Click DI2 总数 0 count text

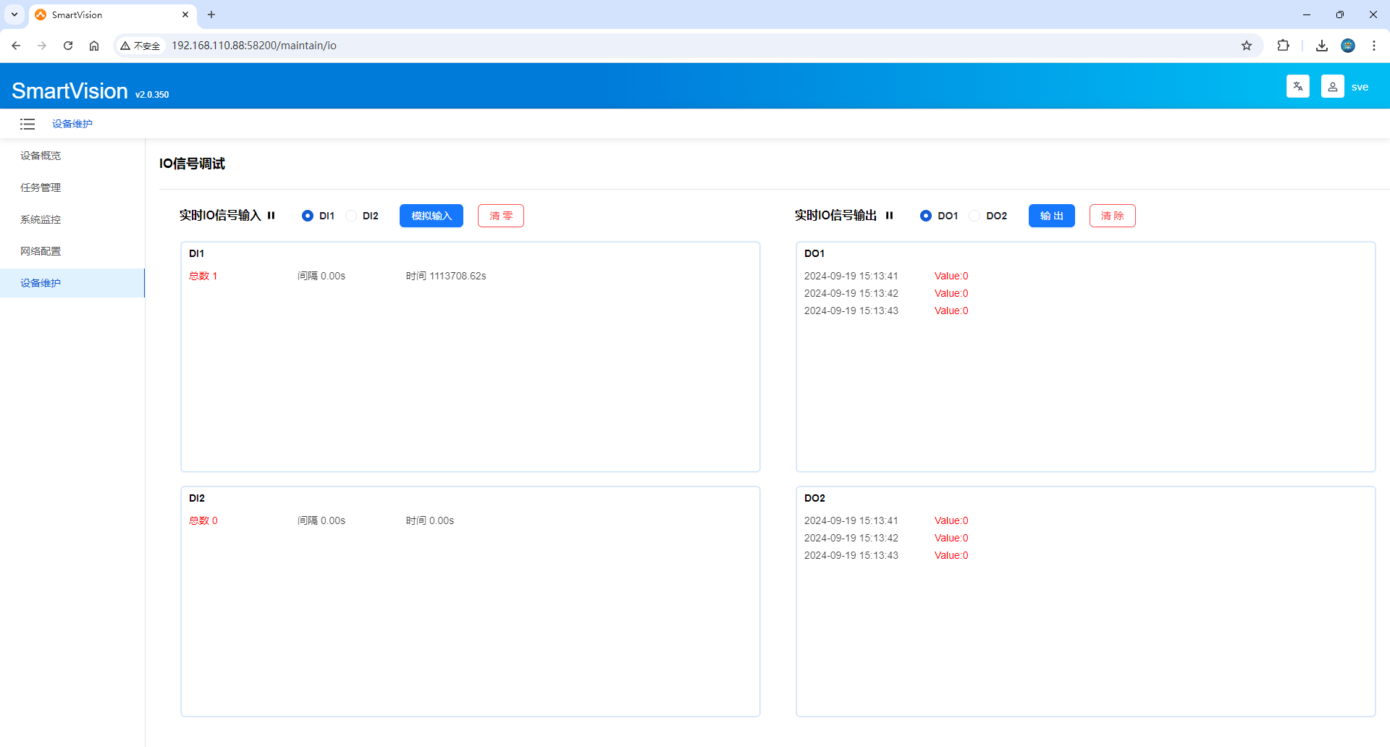point(203,520)
